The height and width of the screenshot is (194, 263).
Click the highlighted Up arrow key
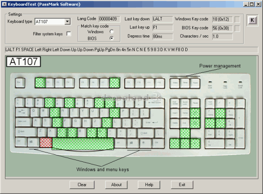click(x=185, y=133)
